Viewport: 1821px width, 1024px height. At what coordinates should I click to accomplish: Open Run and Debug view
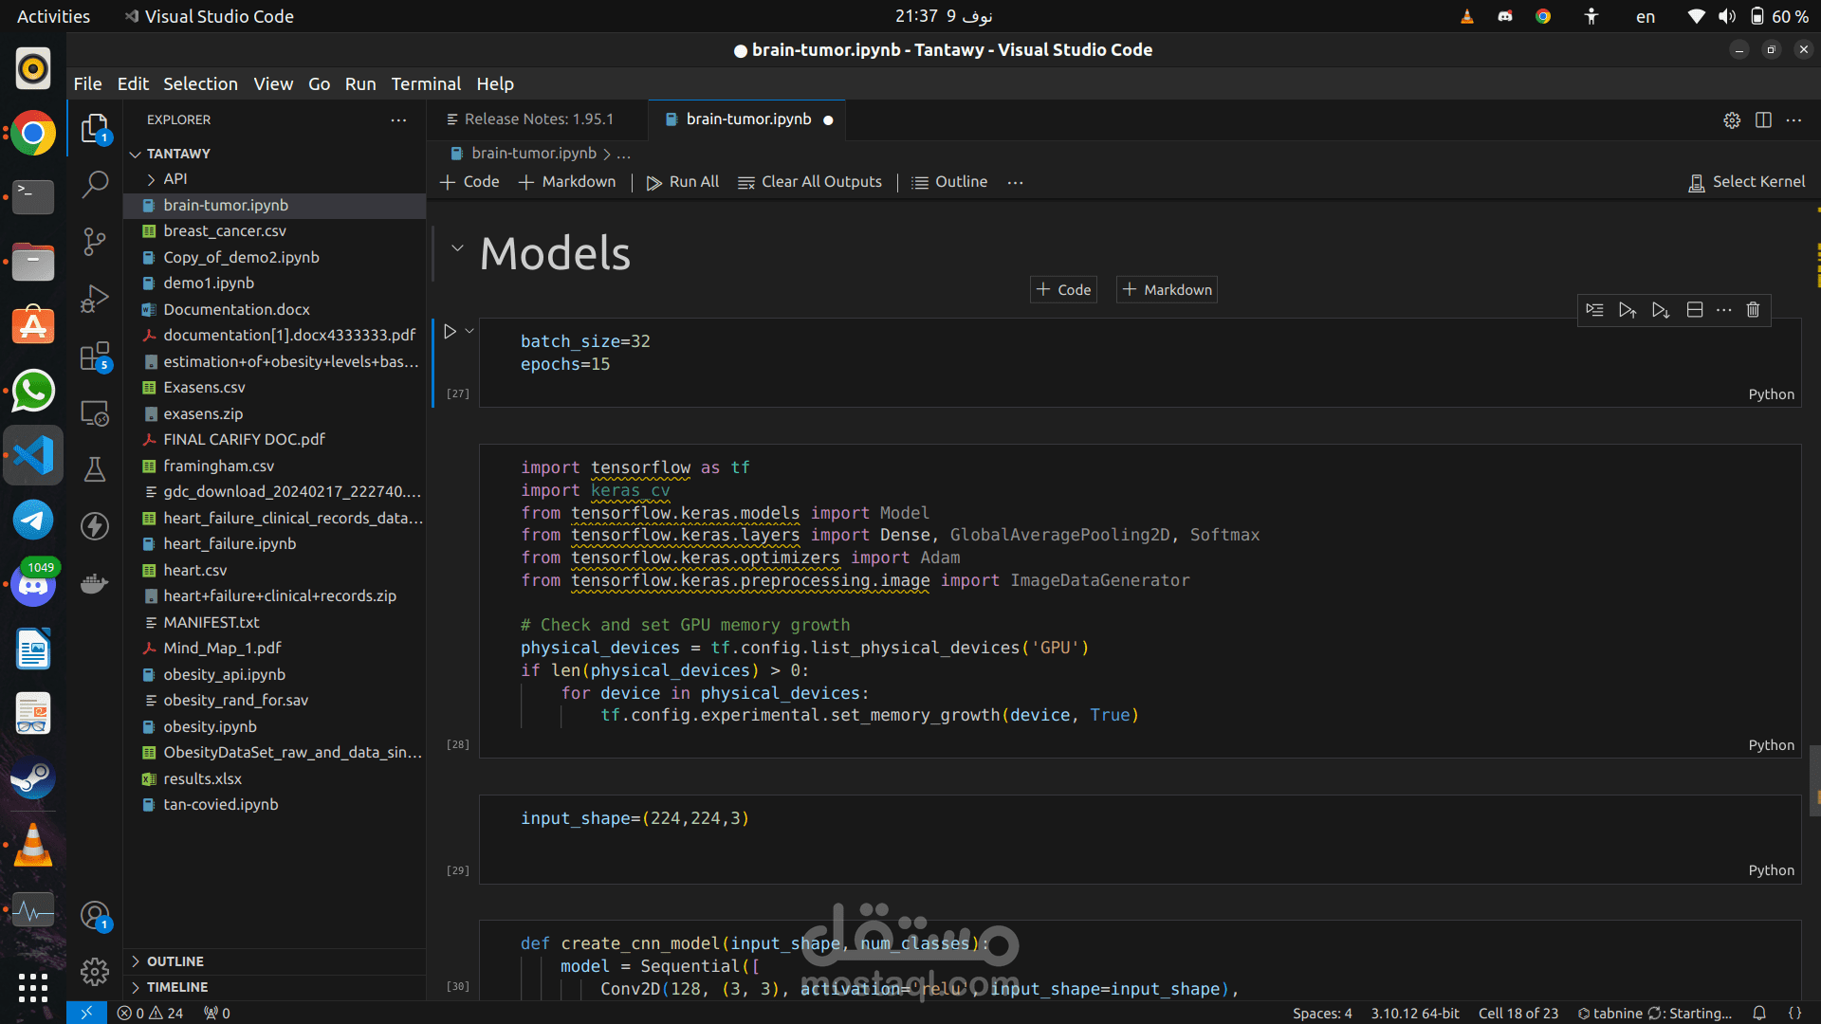(x=95, y=298)
